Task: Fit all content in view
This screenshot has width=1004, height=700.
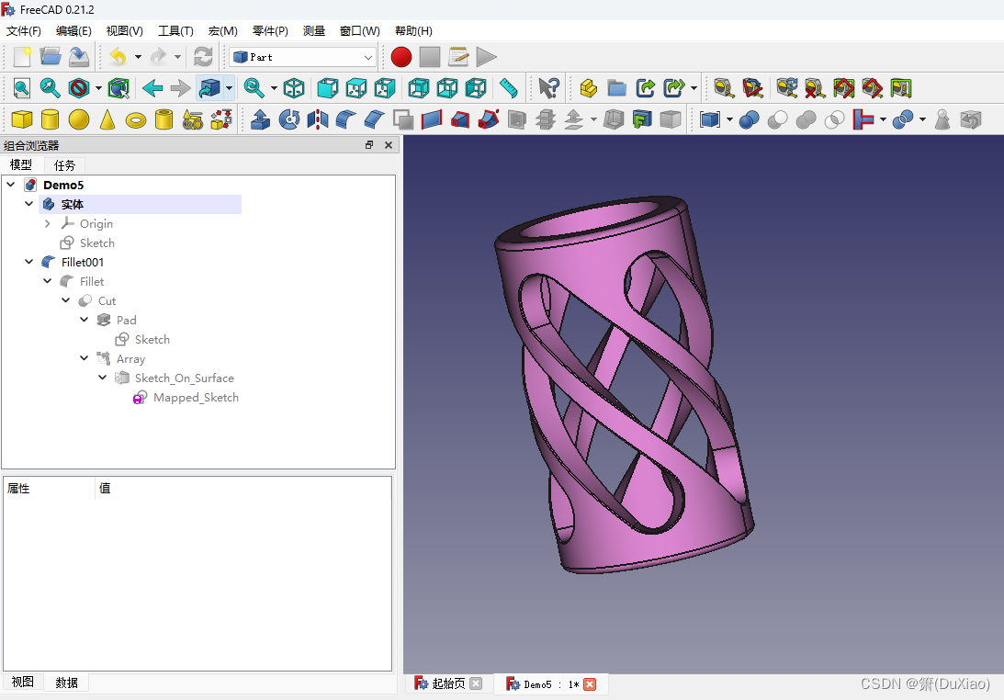Action: (x=22, y=88)
